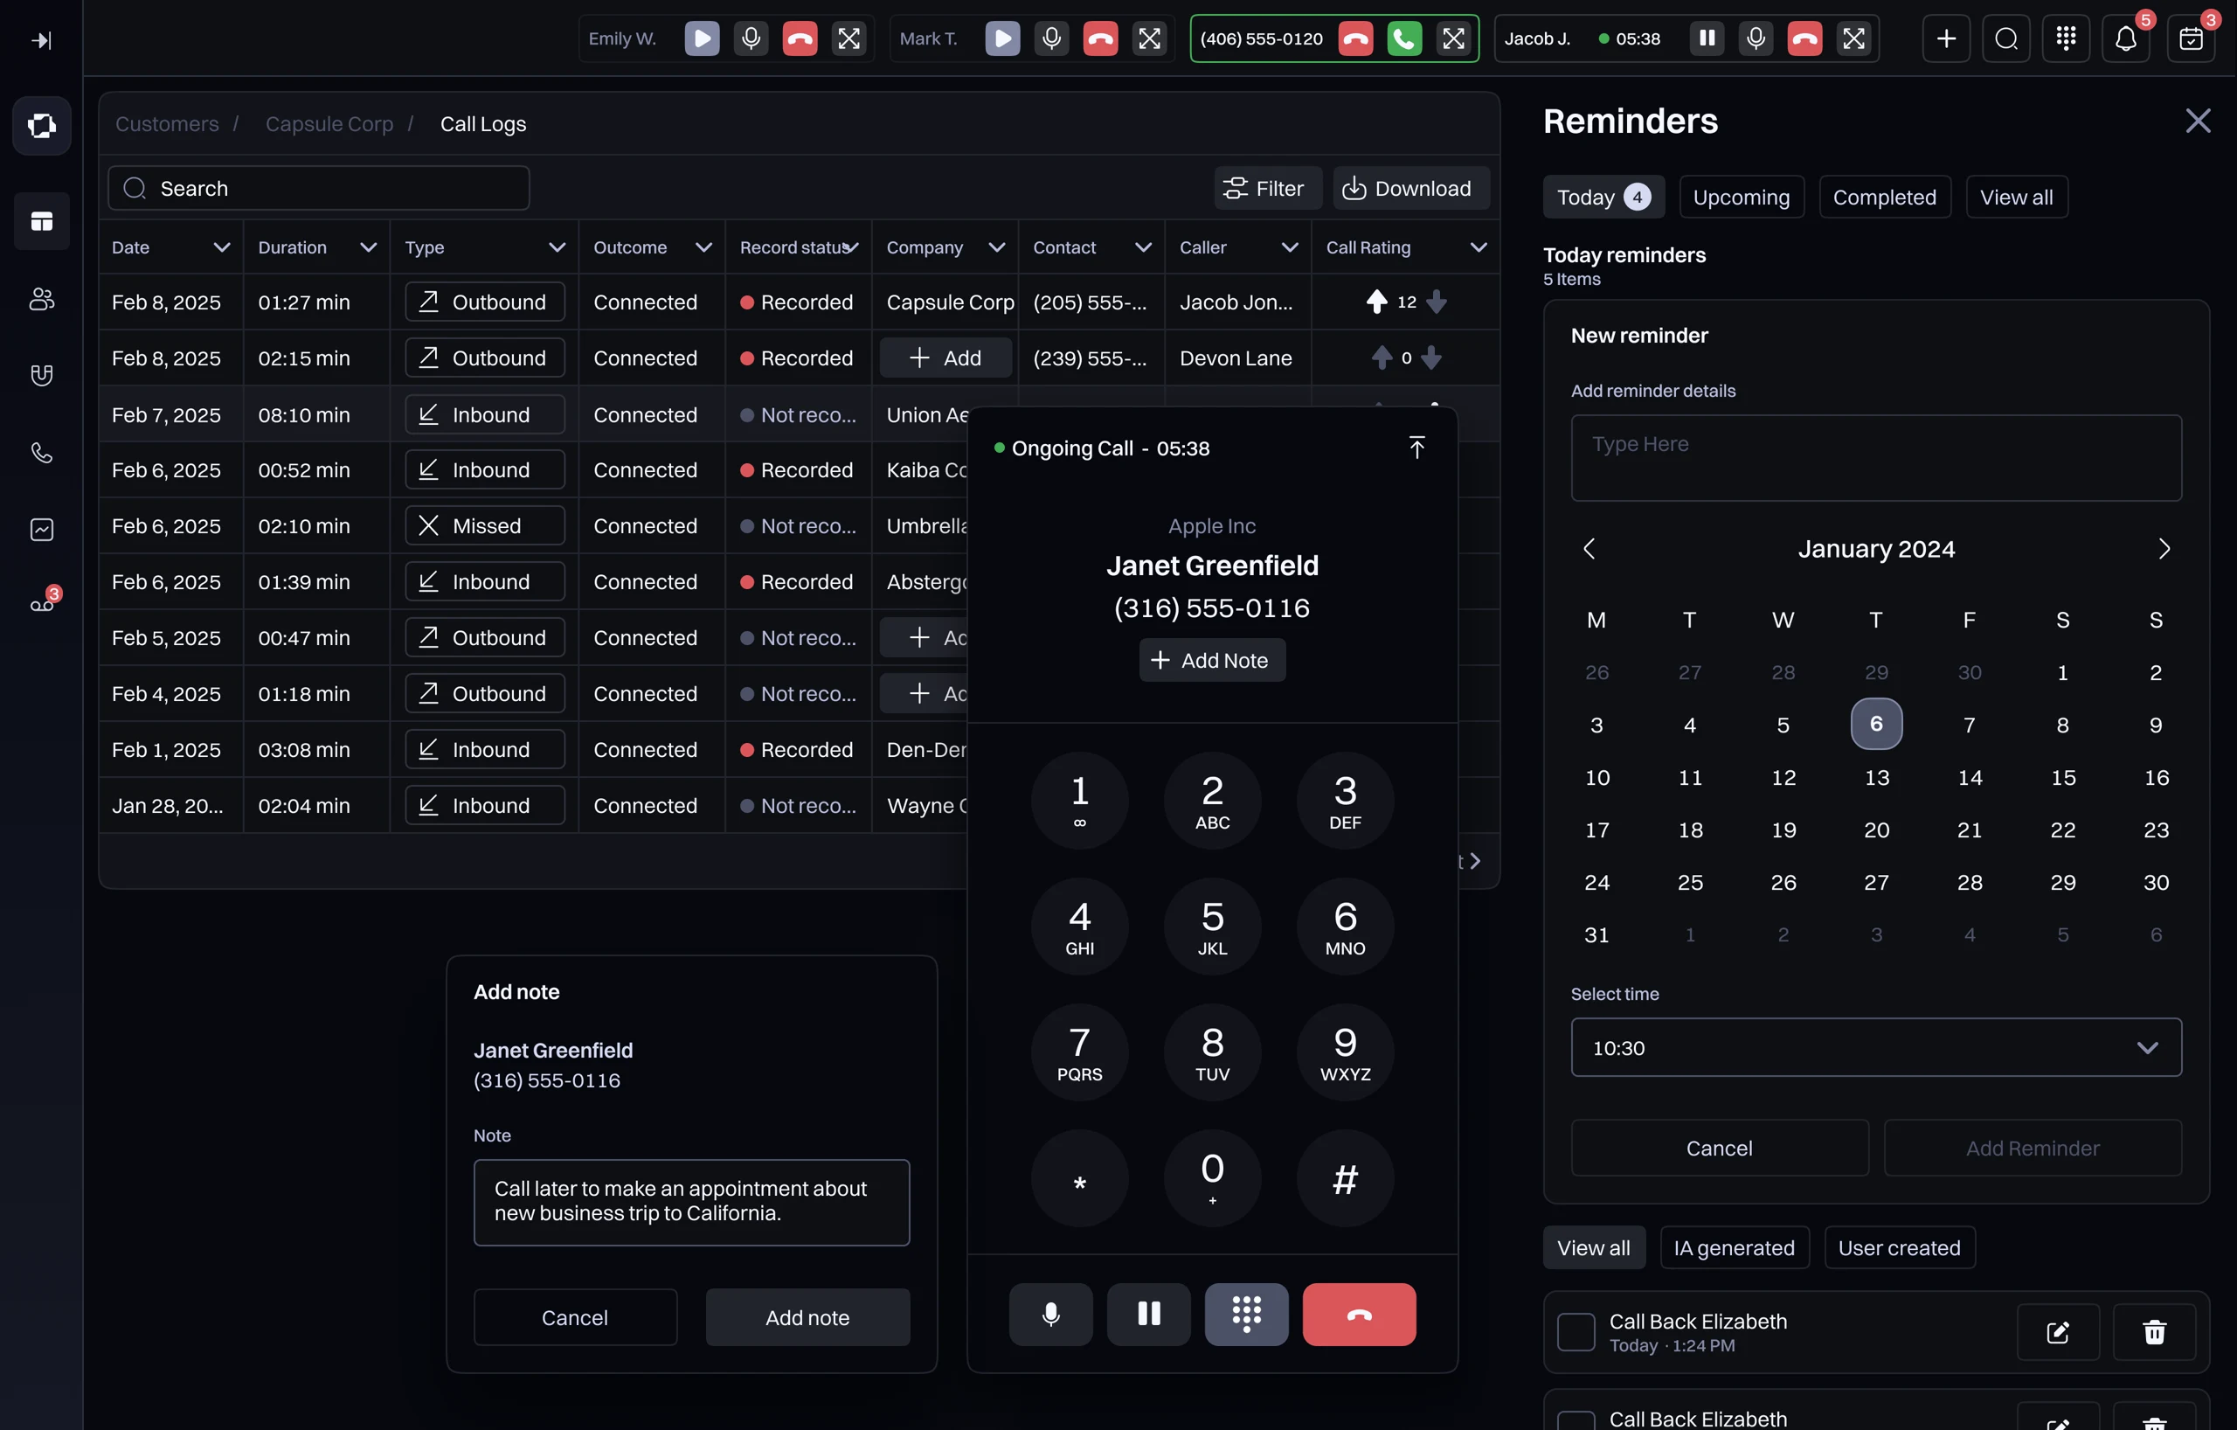
Task: Upvote the Jacob Jon... call rating
Action: (x=1377, y=302)
